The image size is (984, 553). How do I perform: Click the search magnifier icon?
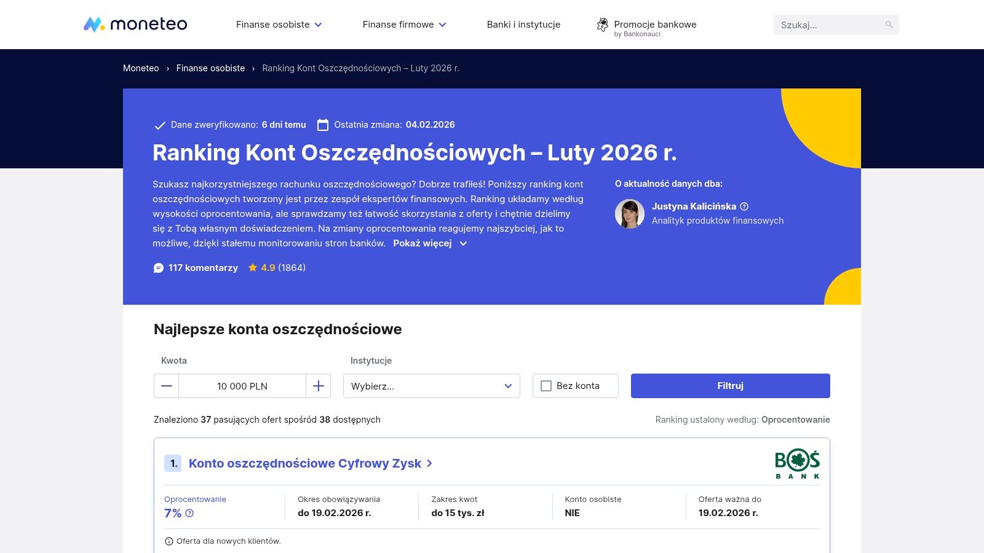[889, 25]
